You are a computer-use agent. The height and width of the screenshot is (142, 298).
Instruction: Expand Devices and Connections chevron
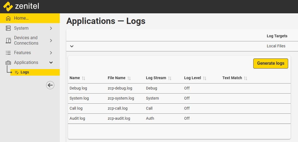(51, 41)
